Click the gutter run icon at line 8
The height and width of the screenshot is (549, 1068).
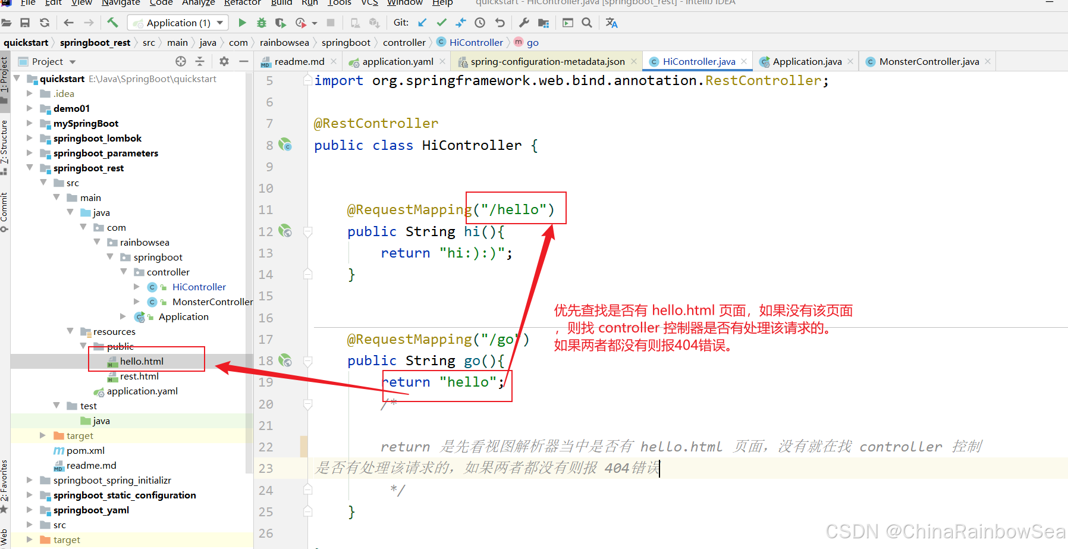click(x=285, y=145)
